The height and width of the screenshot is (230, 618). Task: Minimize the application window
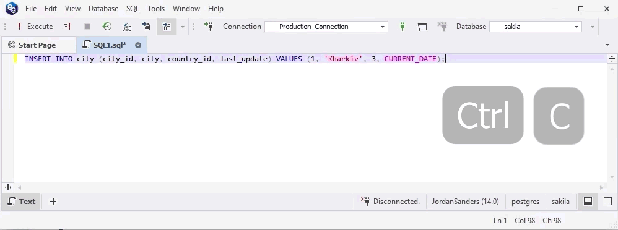(555, 8)
